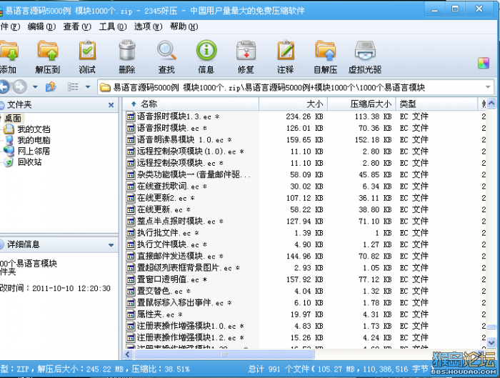Close the 文件夹 side panel
500x378 pixels.
(x=111, y=105)
